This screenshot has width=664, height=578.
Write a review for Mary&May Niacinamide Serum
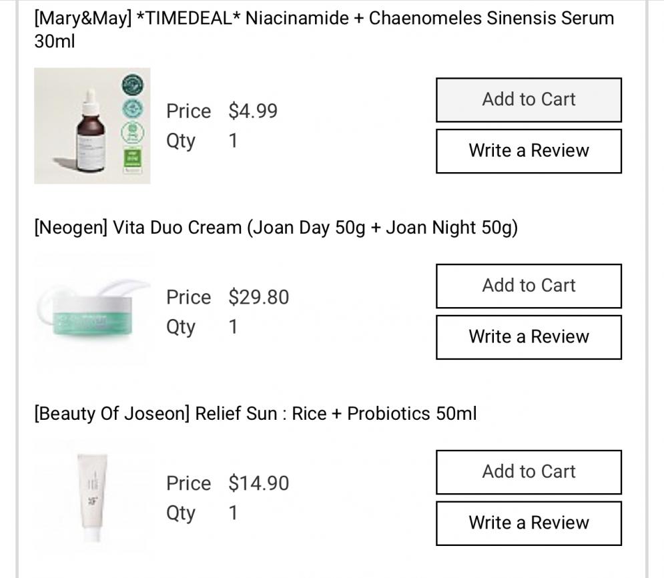(529, 151)
